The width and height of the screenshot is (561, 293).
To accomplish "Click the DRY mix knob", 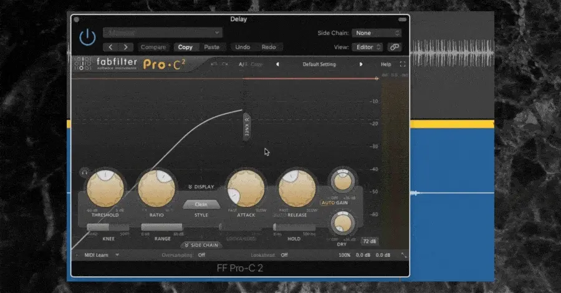I will [x=343, y=223].
